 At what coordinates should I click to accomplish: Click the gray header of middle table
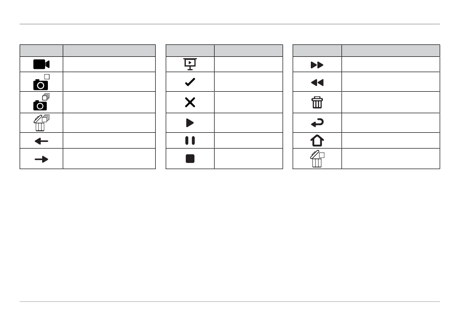224,51
